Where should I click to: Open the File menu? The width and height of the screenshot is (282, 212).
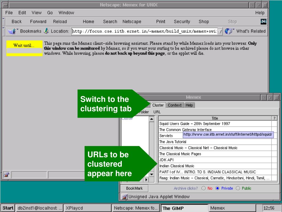pyautogui.click(x=9, y=13)
